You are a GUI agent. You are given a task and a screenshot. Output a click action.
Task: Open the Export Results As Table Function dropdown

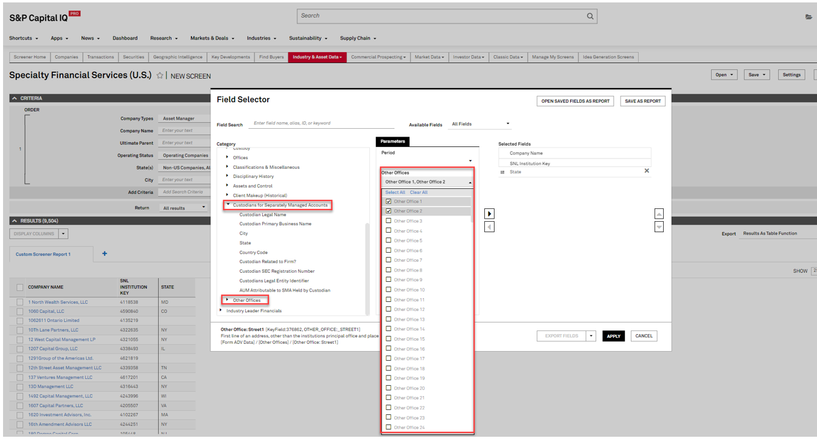pyautogui.click(x=777, y=233)
